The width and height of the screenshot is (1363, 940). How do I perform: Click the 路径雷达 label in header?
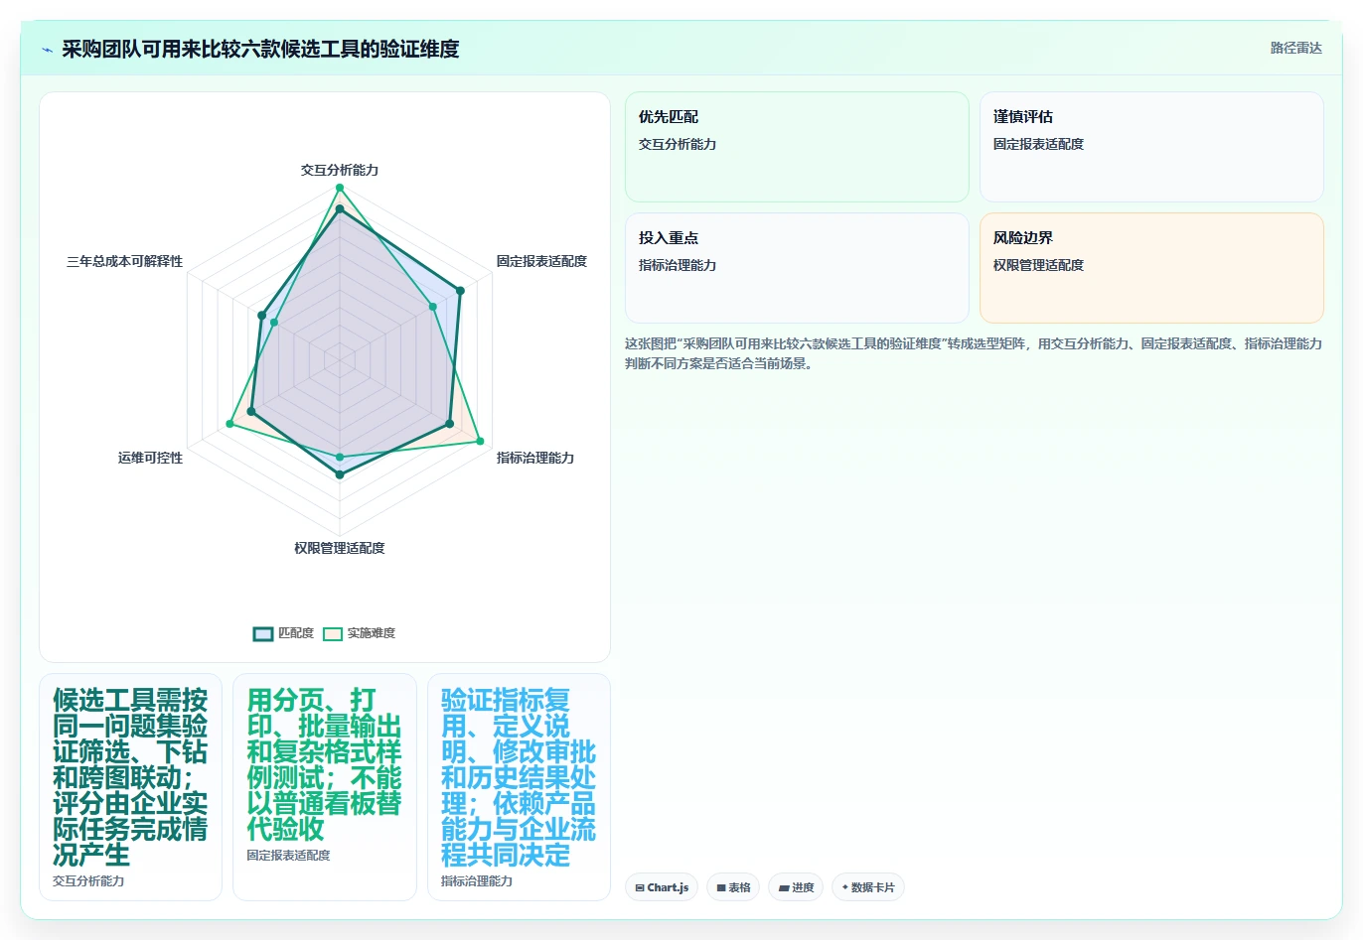click(x=1295, y=48)
